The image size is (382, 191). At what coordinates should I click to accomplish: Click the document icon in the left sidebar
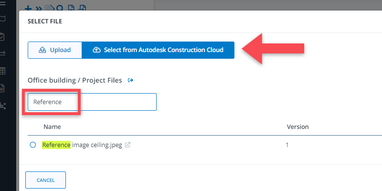[x=2, y=88]
